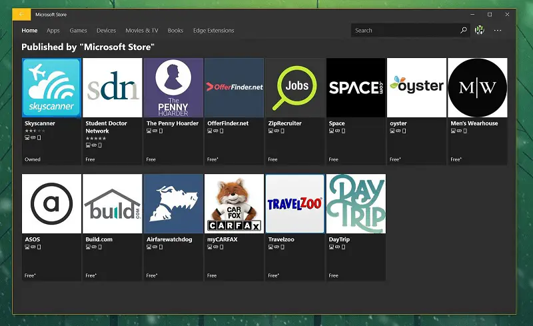Click The Penny Hoarder title text
533x326 pixels.
(173, 123)
